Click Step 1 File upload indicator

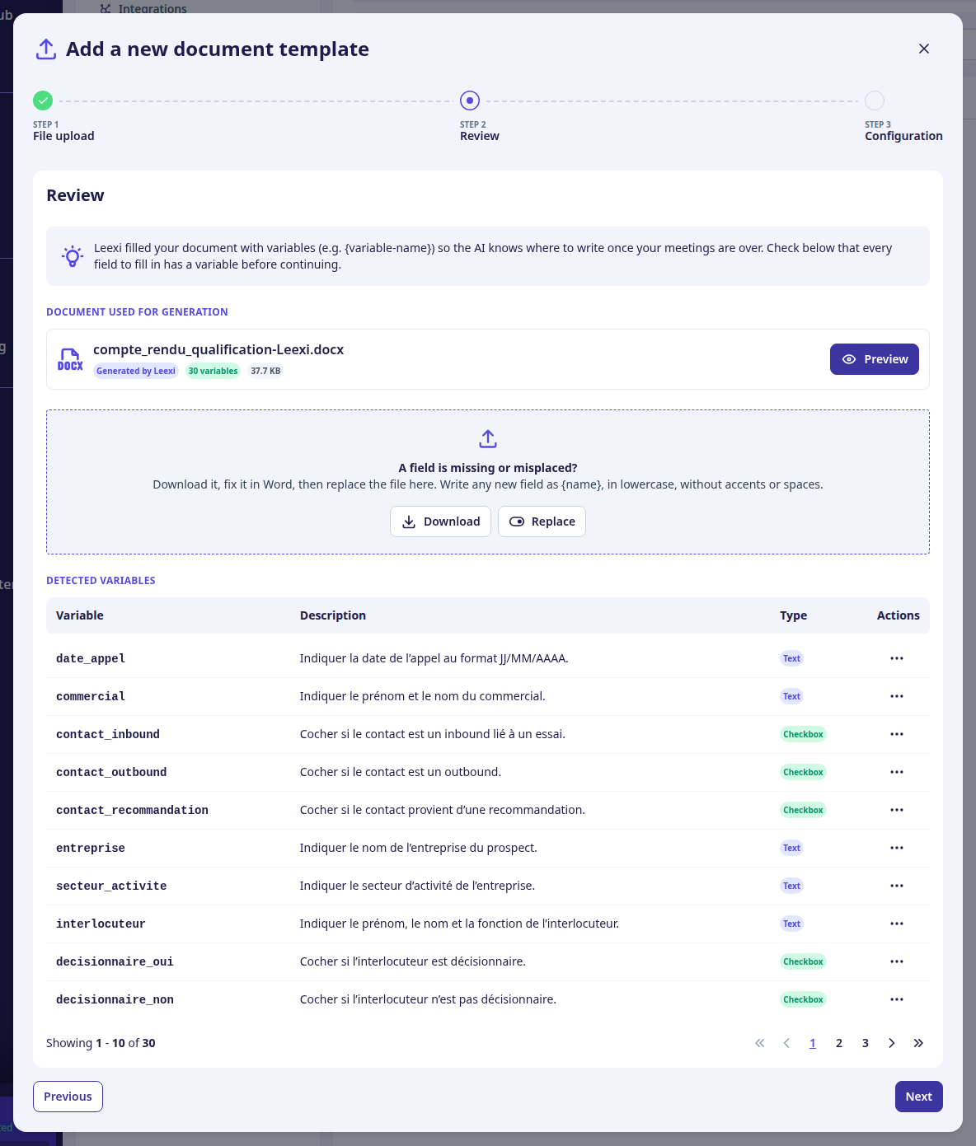(x=43, y=101)
